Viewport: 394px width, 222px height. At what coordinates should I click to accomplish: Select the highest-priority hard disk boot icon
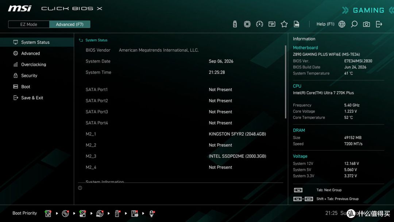[x=48, y=214]
